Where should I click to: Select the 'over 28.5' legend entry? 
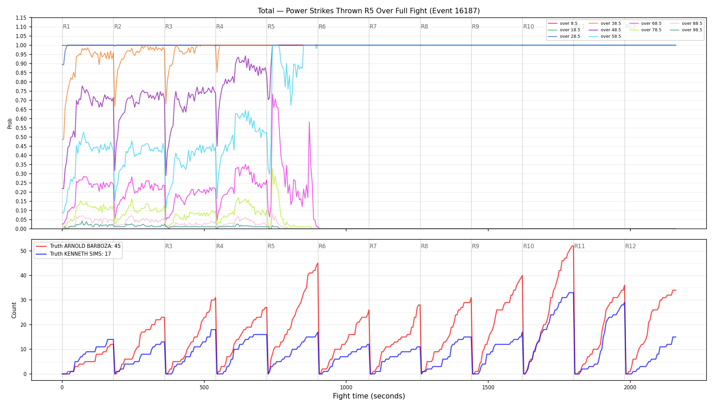564,36
